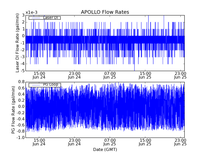Click the "-1.0" tick on PG y-axis
205x153 pixels.
click(x=21, y=137)
